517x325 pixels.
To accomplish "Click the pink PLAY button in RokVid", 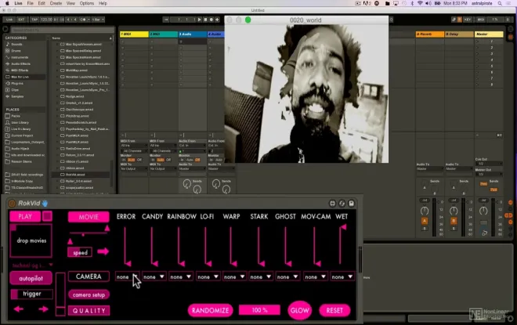I will 25,216.
